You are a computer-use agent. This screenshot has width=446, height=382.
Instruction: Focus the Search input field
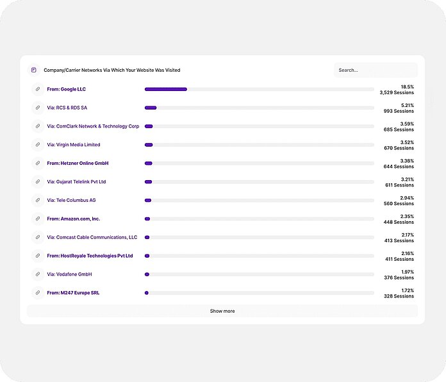click(375, 70)
